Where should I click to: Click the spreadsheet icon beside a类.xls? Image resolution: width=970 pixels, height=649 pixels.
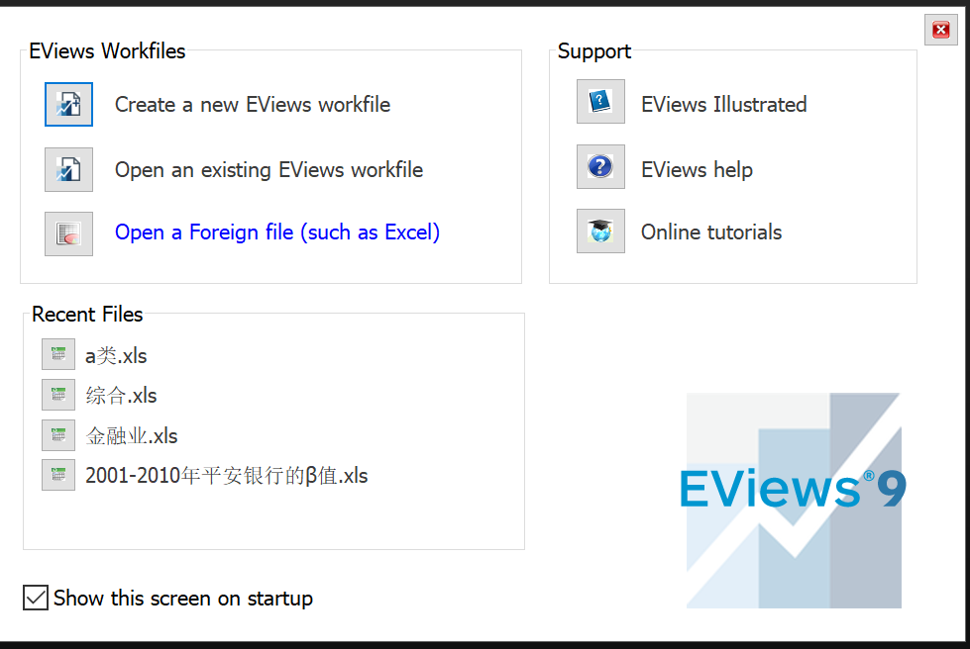coord(58,354)
